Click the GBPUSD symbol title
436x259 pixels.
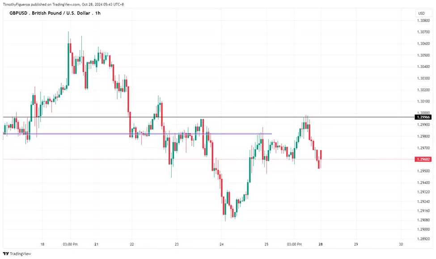(x=18, y=13)
